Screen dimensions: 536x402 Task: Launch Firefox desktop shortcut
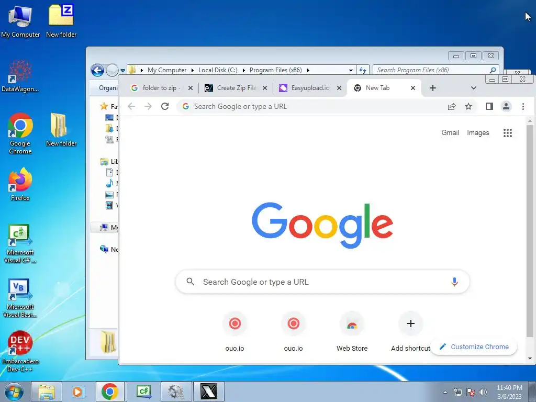pos(20,184)
